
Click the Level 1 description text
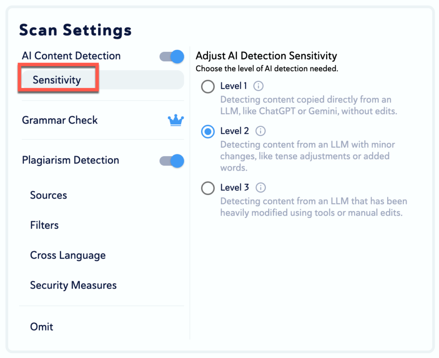(x=308, y=105)
